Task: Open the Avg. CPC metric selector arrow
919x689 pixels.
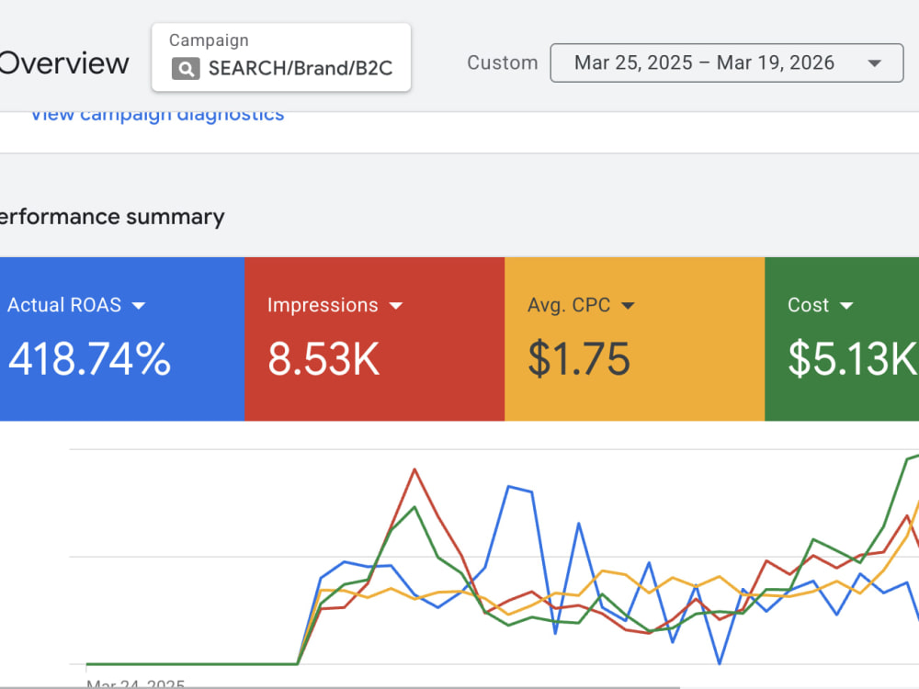Action: click(x=628, y=305)
